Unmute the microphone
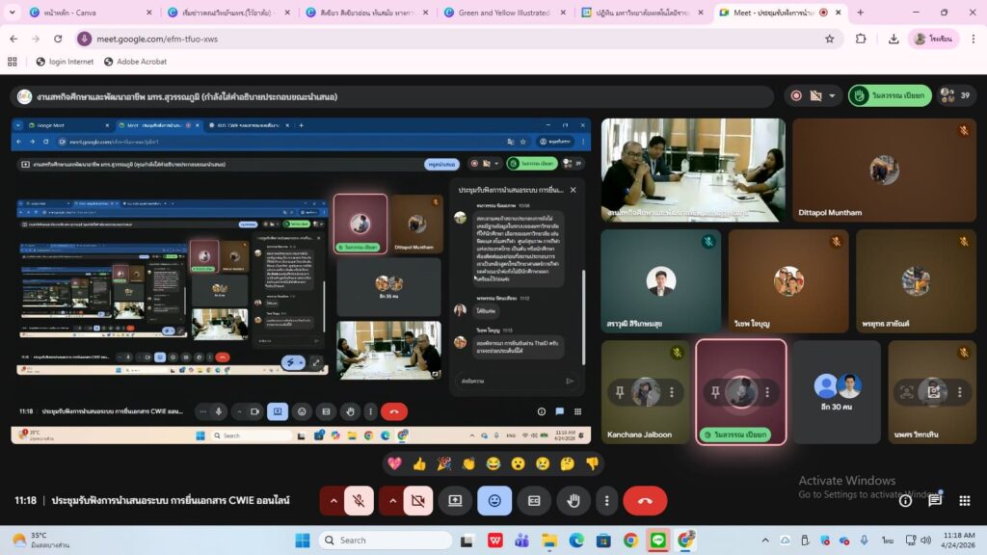The height and width of the screenshot is (555, 987). coord(359,501)
